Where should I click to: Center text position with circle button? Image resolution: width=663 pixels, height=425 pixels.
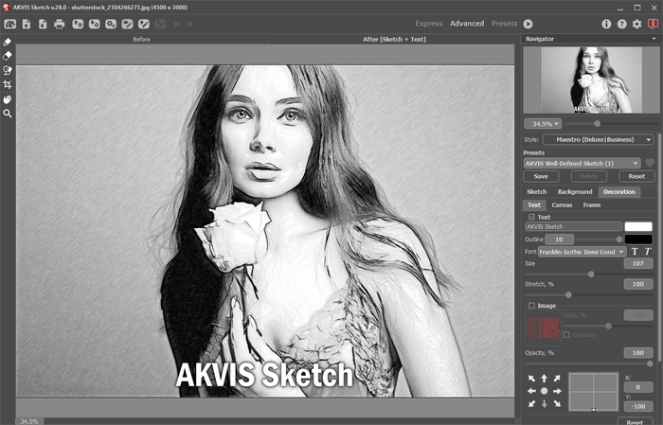tap(545, 391)
